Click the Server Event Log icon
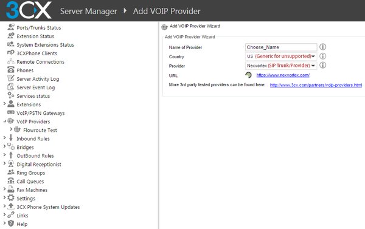The width and height of the screenshot is (365, 229). click(x=11, y=87)
